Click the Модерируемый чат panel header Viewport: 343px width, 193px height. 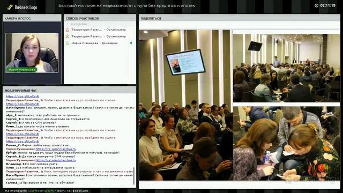69,91
